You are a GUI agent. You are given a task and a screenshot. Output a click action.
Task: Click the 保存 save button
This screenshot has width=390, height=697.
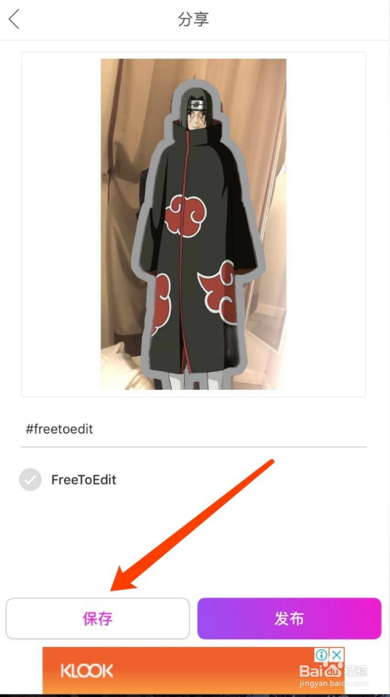[x=97, y=618]
